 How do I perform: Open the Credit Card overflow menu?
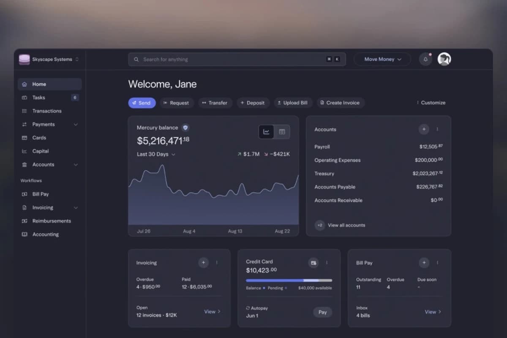(327, 262)
